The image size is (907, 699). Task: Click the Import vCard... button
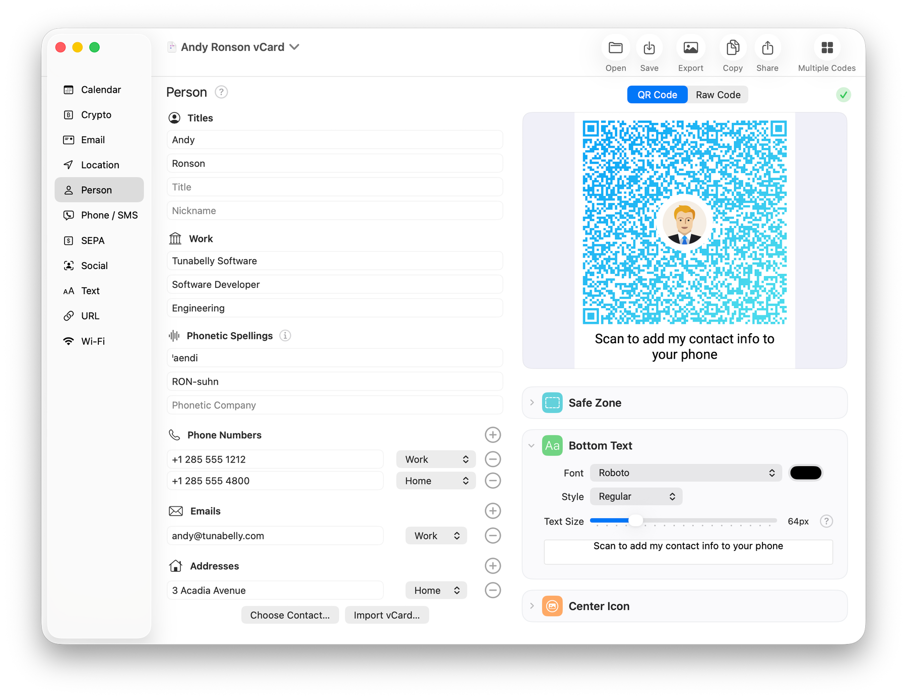click(386, 615)
